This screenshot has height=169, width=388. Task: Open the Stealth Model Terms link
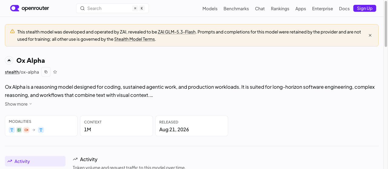135,39
